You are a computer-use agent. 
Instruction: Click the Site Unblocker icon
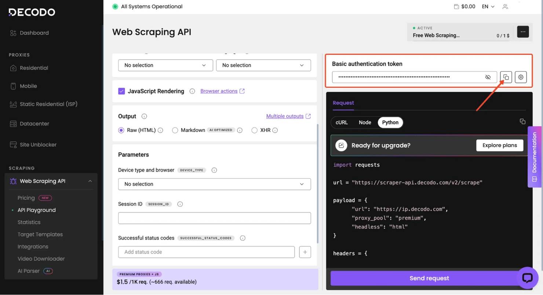click(x=13, y=145)
